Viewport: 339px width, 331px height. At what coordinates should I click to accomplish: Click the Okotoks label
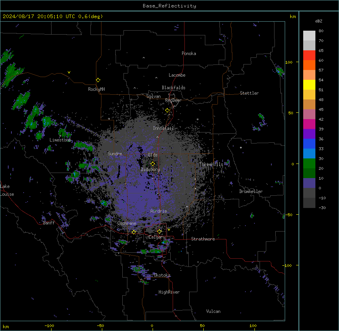162,275
